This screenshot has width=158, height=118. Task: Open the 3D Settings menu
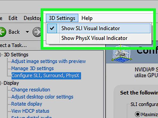click(62, 18)
